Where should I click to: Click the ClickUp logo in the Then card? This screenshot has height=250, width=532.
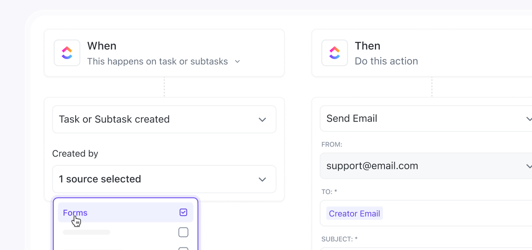[335, 53]
